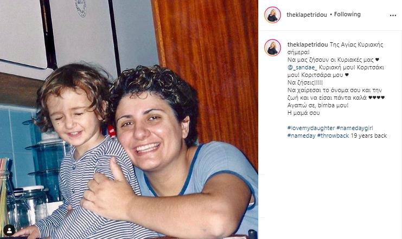This screenshot has height=239, width=402.
Task: Open the #throwback hashtag page
Action: point(333,135)
